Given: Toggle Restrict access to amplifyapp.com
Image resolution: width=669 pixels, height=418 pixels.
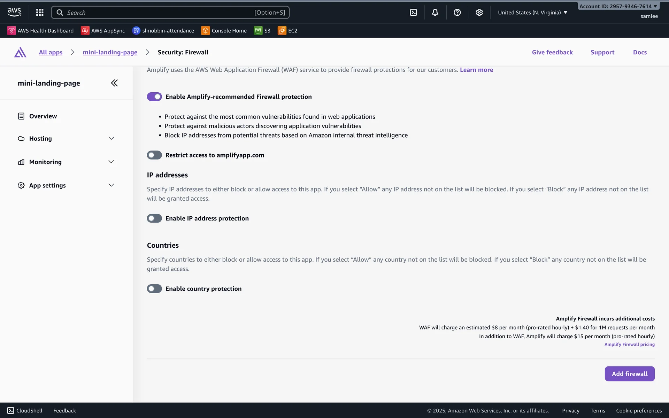Looking at the screenshot, I should coord(154,155).
